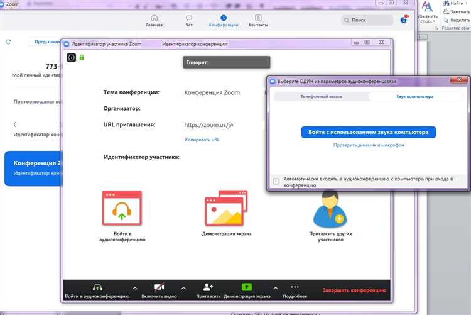Maximize the conference window
471x315 pixels.
(x=367, y=42)
